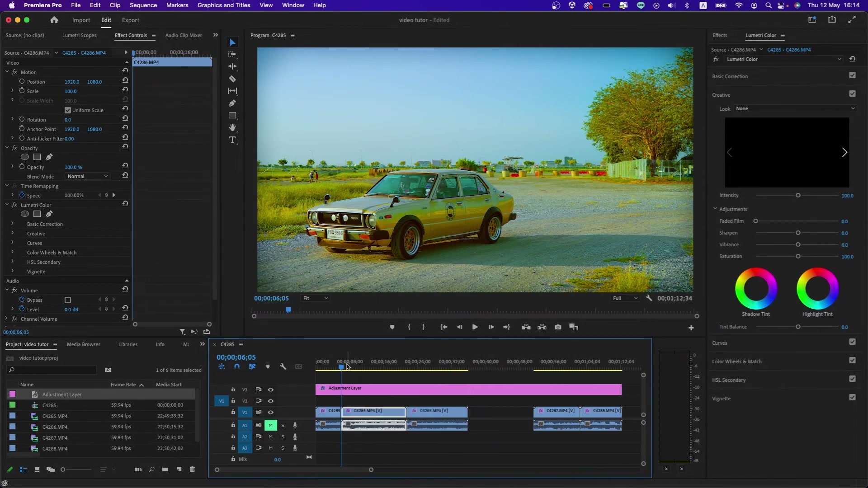The width and height of the screenshot is (868, 488).
Task: Select the Hand tool
Action: [232, 127]
